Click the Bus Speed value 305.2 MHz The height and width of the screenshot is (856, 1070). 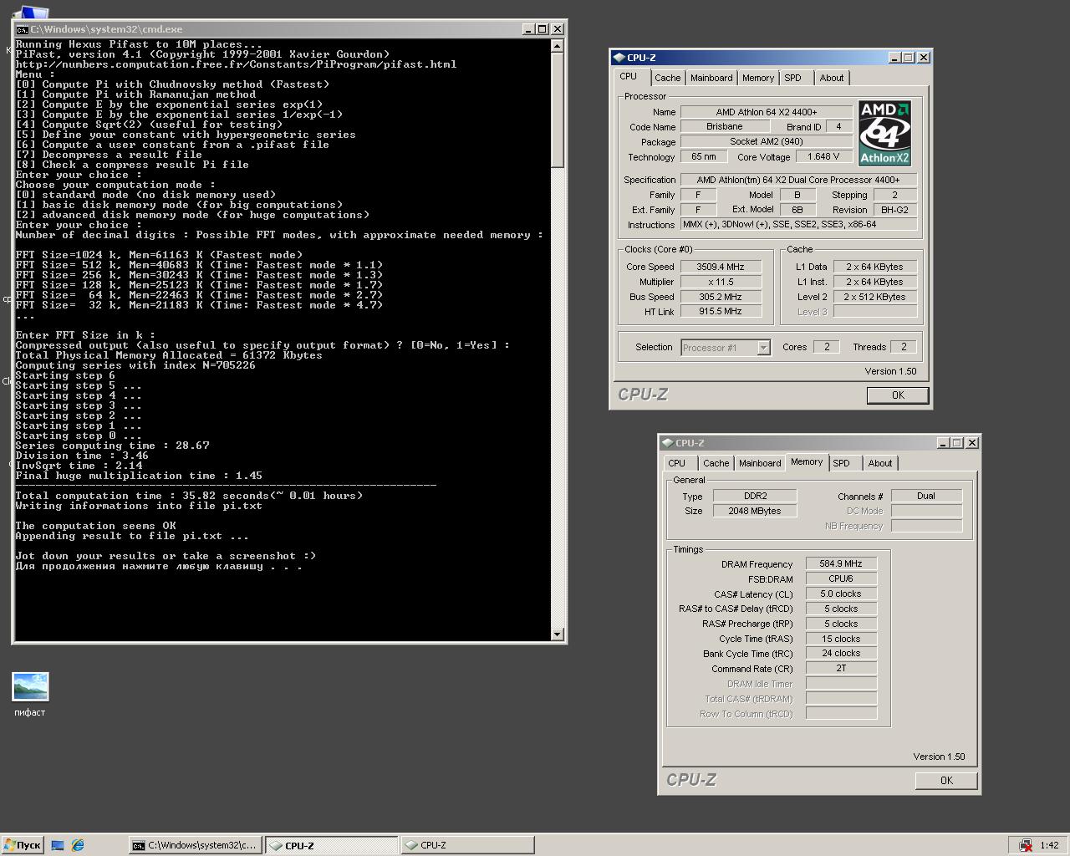point(721,297)
